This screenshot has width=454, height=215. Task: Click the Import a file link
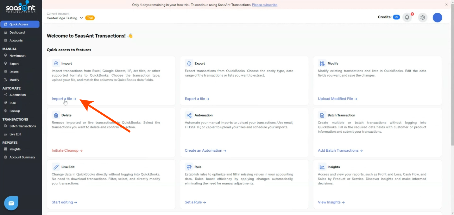click(x=64, y=99)
